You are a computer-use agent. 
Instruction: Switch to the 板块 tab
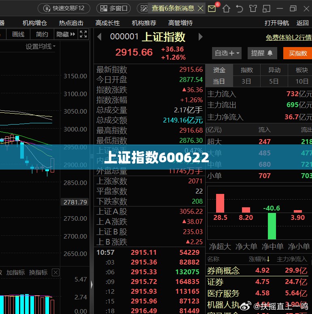click(300, 70)
